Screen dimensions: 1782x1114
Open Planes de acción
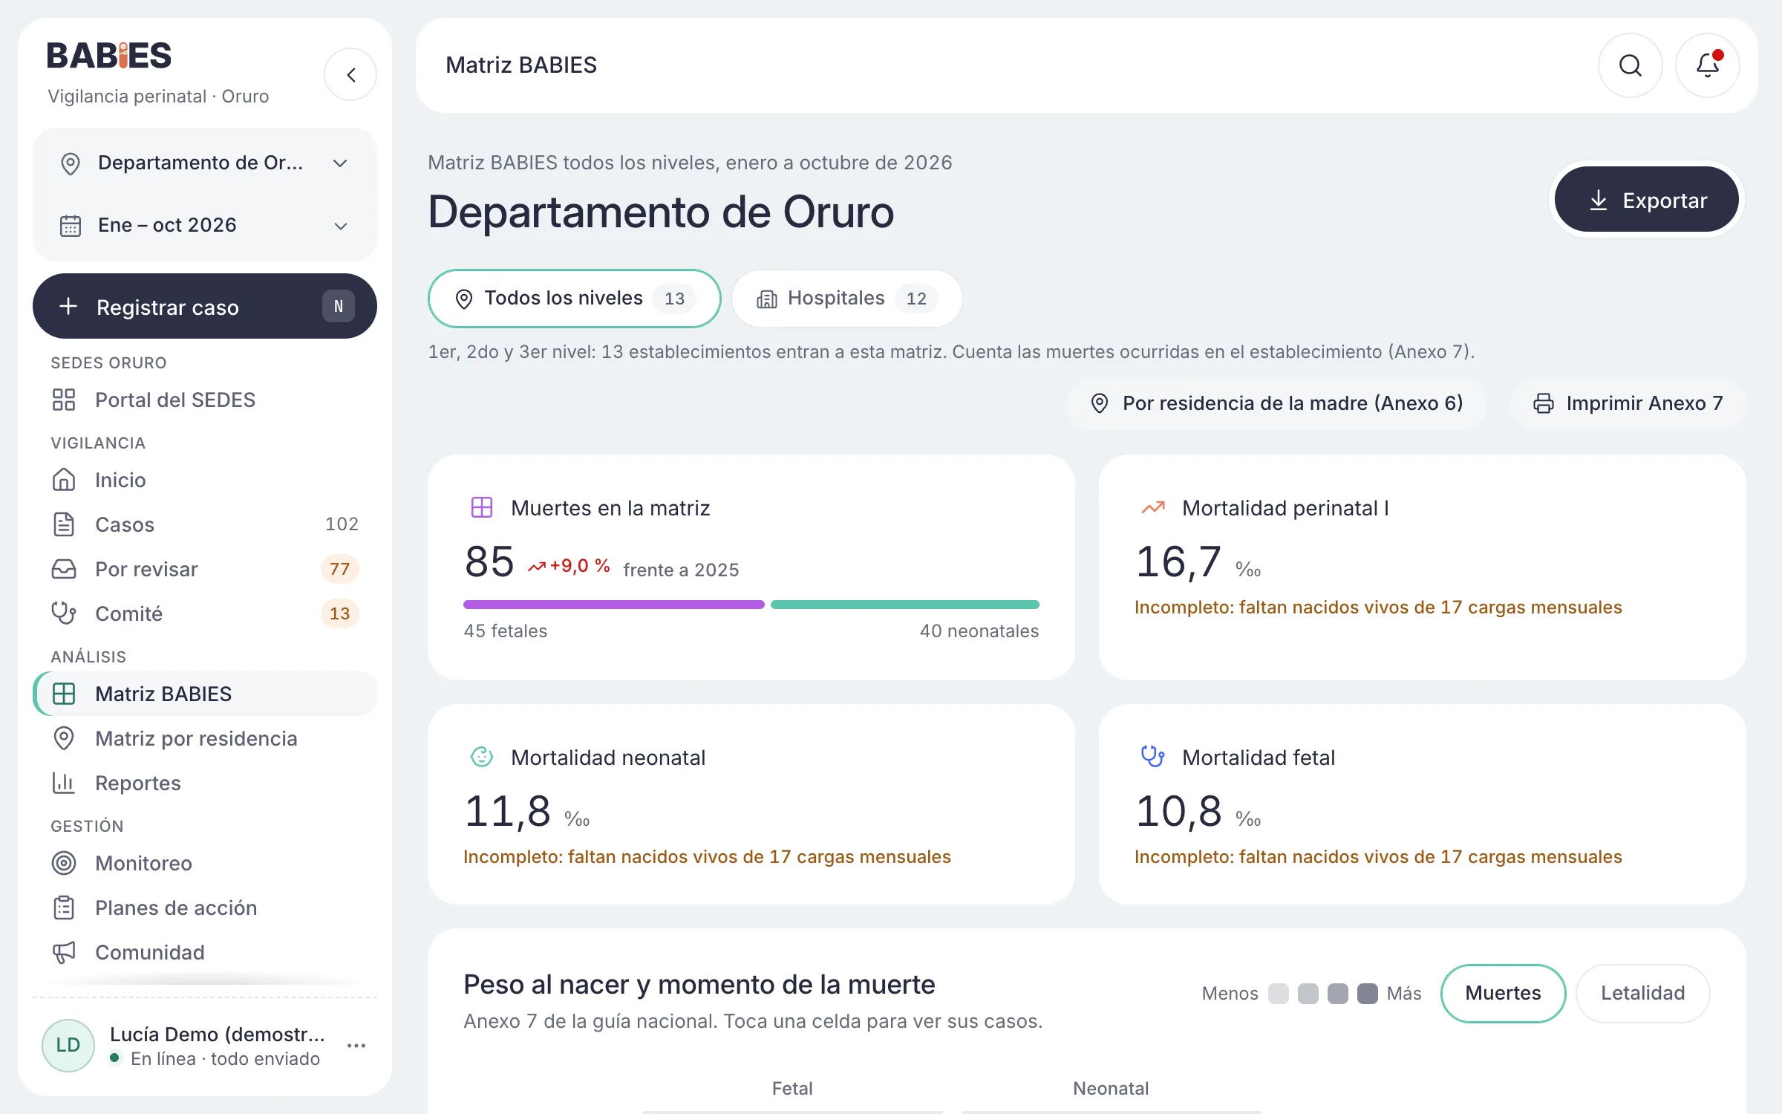pyautogui.click(x=205, y=908)
